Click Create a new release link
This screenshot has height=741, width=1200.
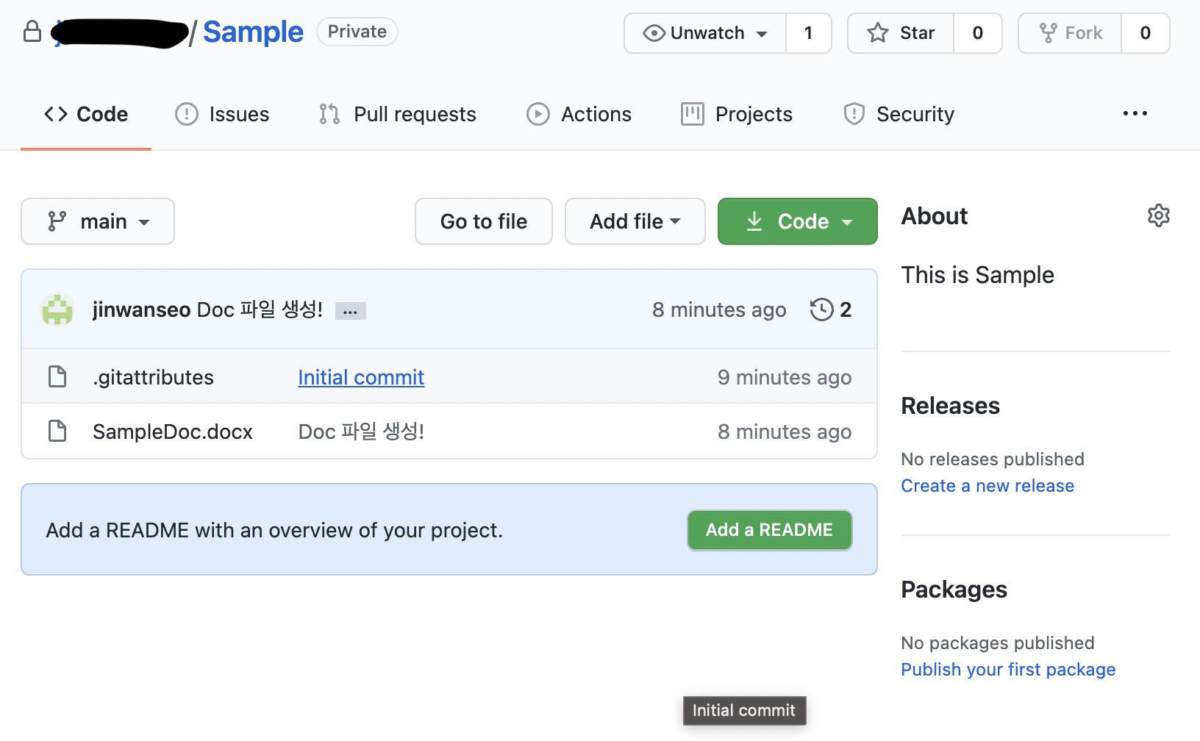pos(988,486)
